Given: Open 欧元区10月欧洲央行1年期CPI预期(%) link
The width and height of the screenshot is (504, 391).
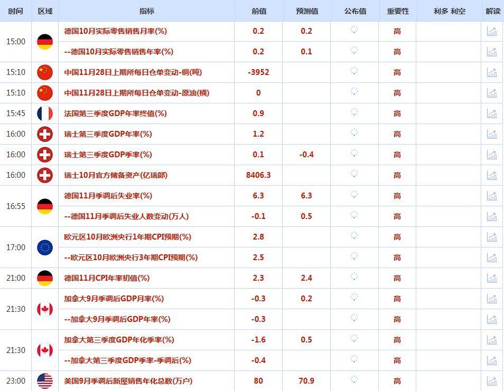Looking at the screenshot, I should coord(127,237).
